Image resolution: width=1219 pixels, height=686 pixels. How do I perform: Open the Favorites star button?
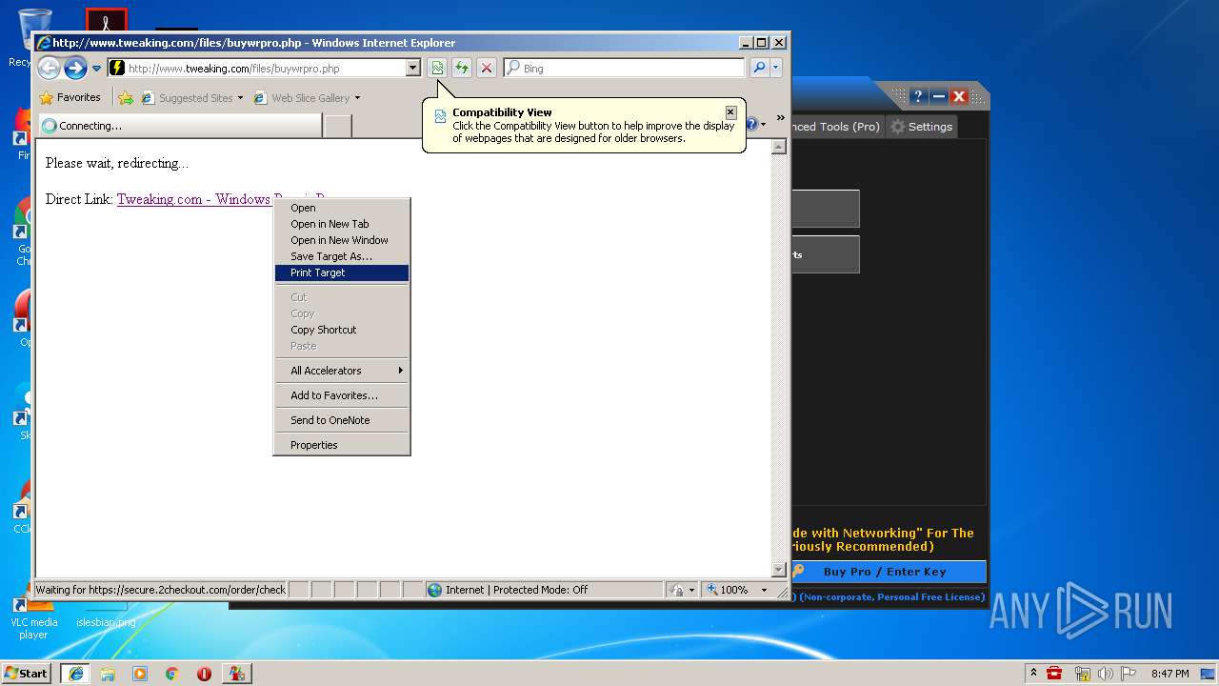coord(70,97)
